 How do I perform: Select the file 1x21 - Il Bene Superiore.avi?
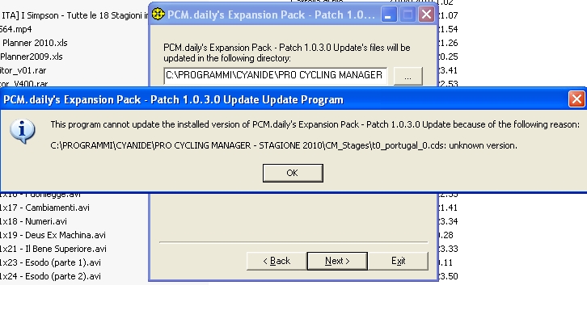53,249
